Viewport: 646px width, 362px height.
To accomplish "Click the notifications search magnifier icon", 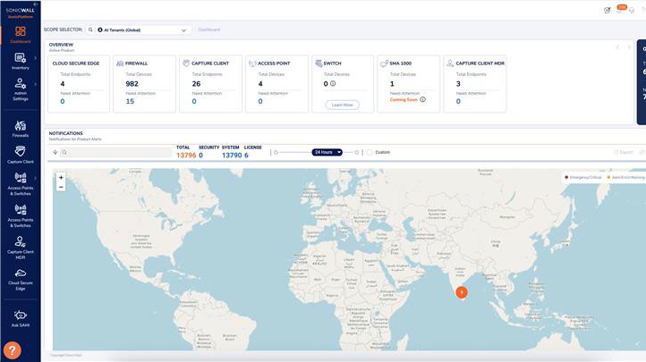I will [x=64, y=152].
